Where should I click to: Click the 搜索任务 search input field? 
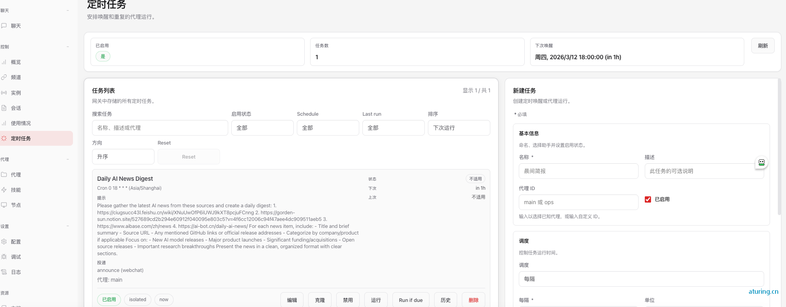pyautogui.click(x=160, y=128)
